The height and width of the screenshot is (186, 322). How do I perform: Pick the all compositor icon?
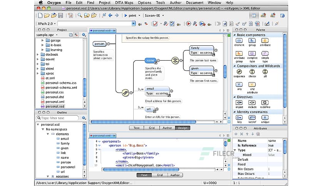pos(265,72)
